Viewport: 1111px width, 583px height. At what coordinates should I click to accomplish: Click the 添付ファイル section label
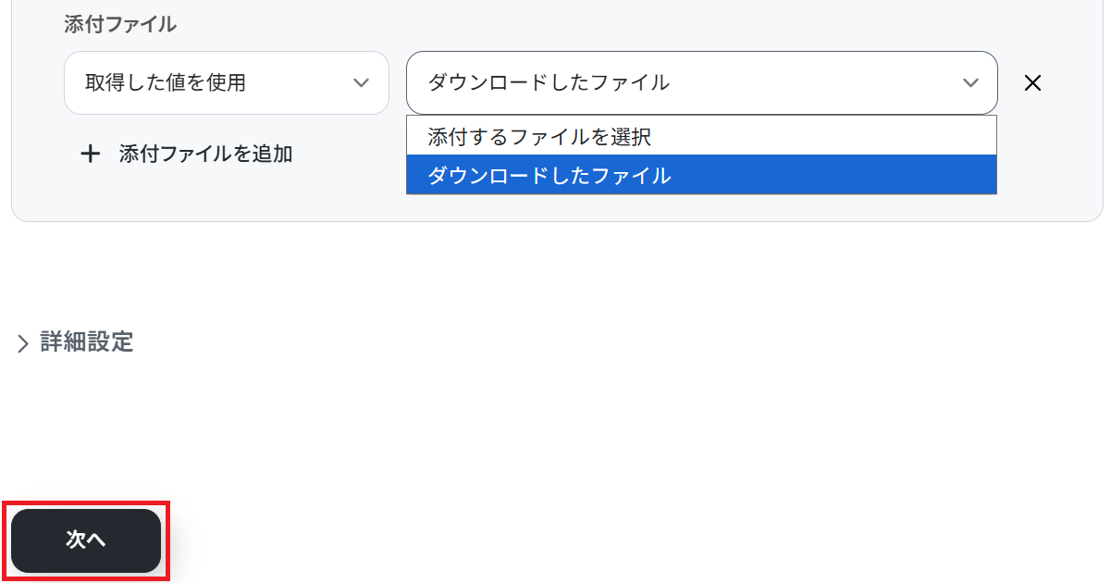(x=120, y=25)
